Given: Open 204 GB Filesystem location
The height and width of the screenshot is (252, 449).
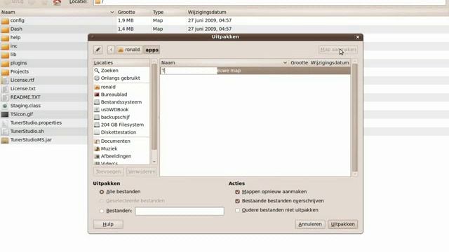Looking at the screenshot, I should click(x=121, y=125).
